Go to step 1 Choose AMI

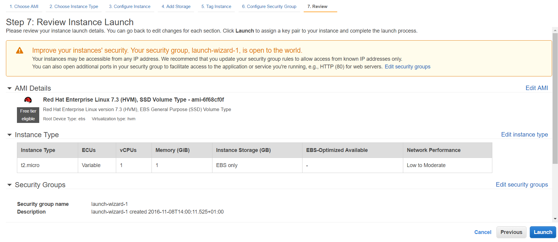(24, 7)
